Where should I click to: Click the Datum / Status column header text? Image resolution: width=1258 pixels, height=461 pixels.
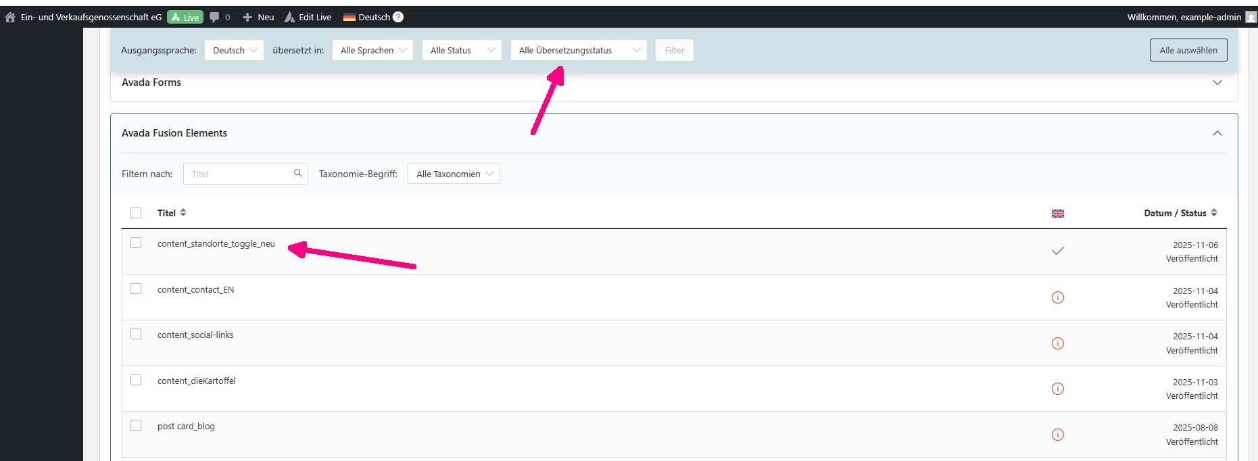(1175, 213)
